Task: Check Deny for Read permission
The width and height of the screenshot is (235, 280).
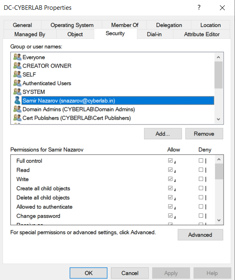Action: (x=201, y=170)
